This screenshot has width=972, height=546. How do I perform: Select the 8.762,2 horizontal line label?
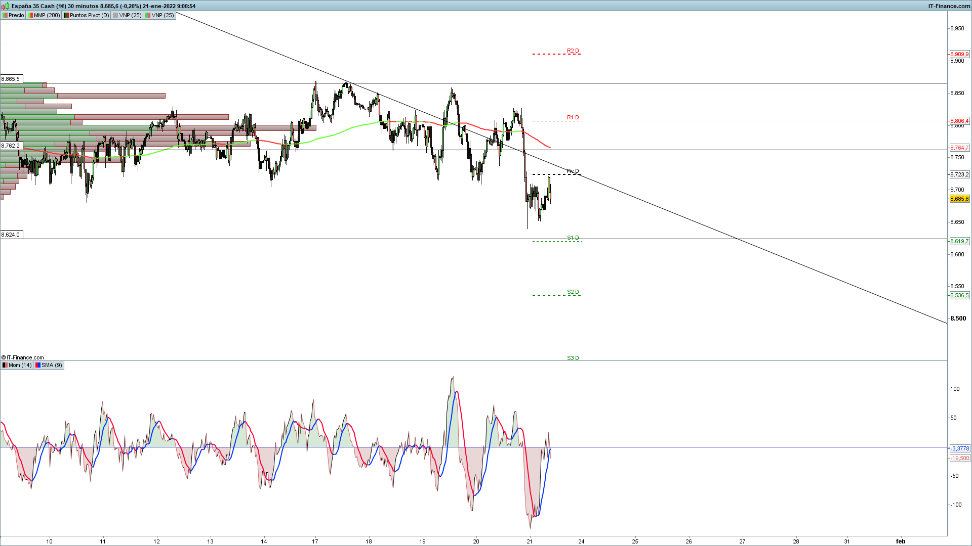(11, 146)
